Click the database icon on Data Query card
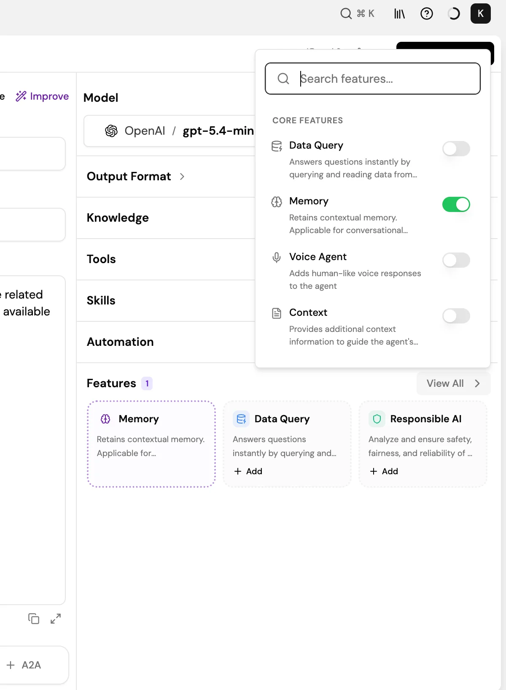 pyautogui.click(x=241, y=419)
